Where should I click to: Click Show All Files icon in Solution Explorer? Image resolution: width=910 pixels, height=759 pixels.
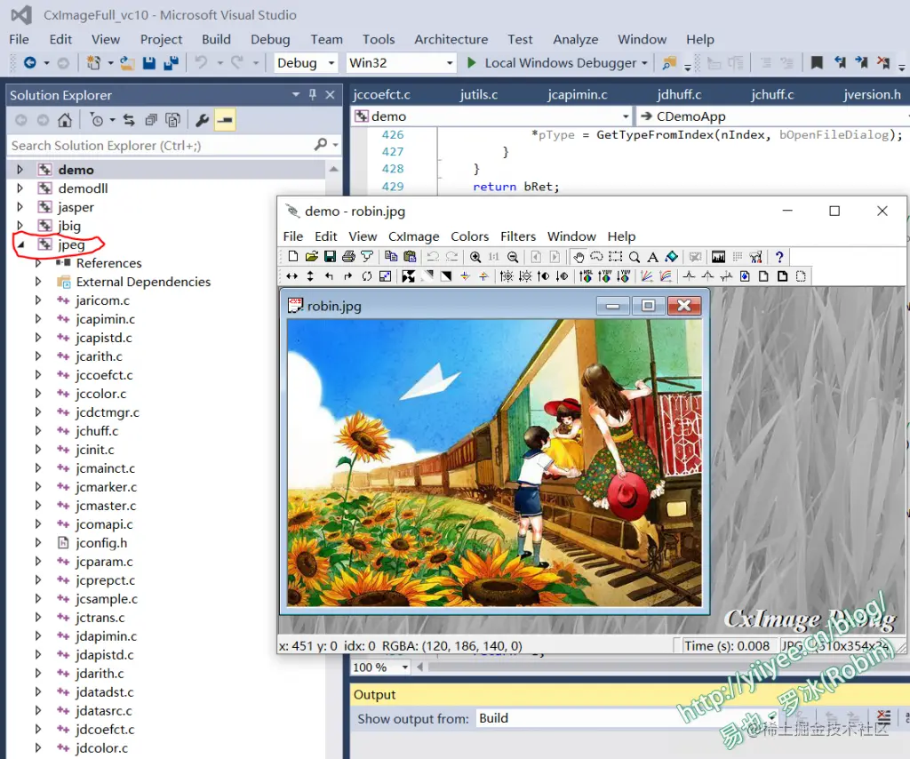point(172,120)
